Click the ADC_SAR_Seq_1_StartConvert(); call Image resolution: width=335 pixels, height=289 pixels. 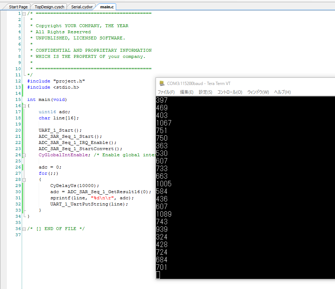tap(80, 149)
